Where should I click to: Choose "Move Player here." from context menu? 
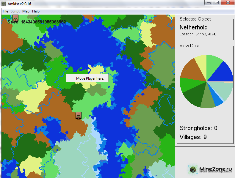[90, 78]
